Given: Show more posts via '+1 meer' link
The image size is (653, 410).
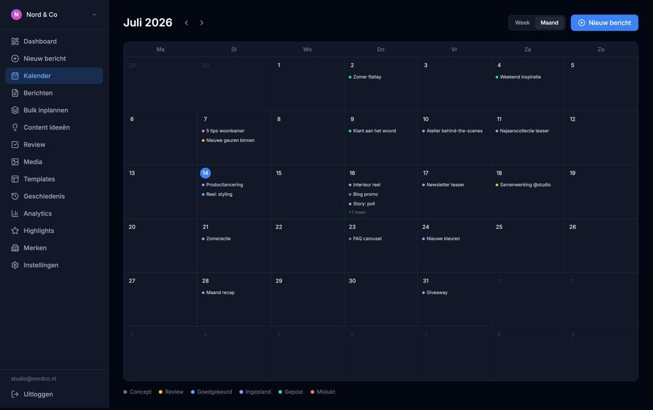Looking at the screenshot, I should (x=357, y=212).
